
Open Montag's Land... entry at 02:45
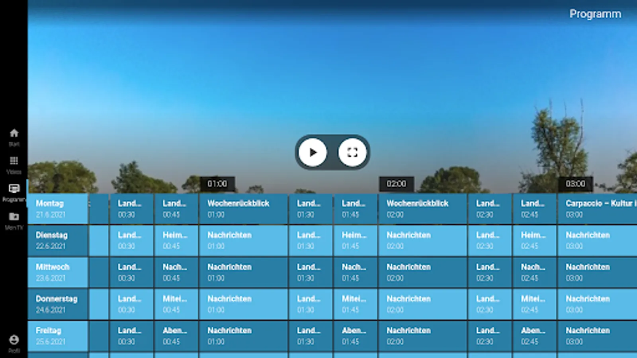535,209
